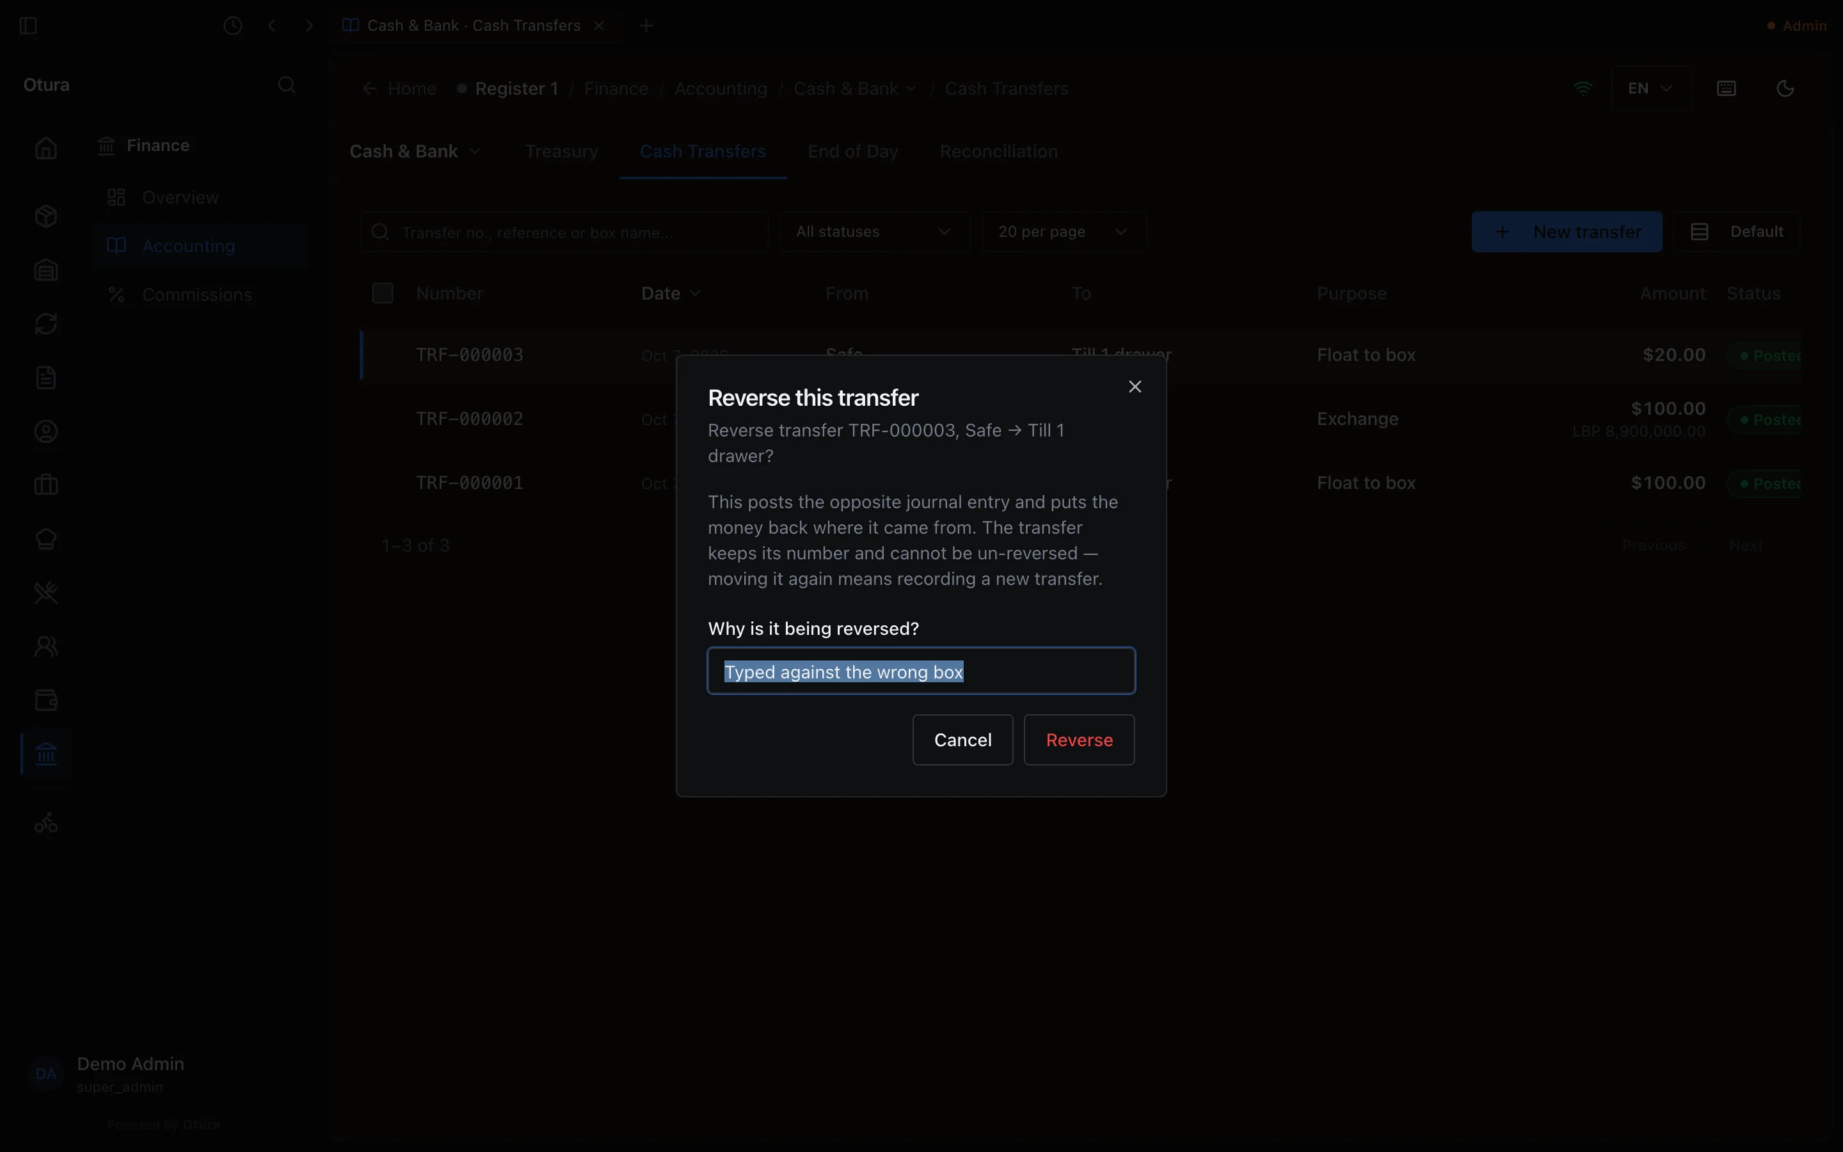Confirm with the red Reverse button
The width and height of the screenshot is (1843, 1152).
(1079, 740)
